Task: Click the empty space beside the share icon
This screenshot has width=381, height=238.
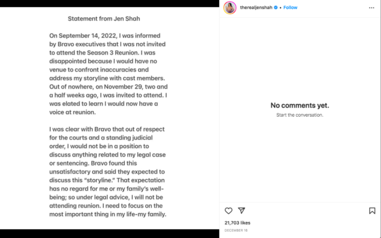Action: (x=306, y=211)
